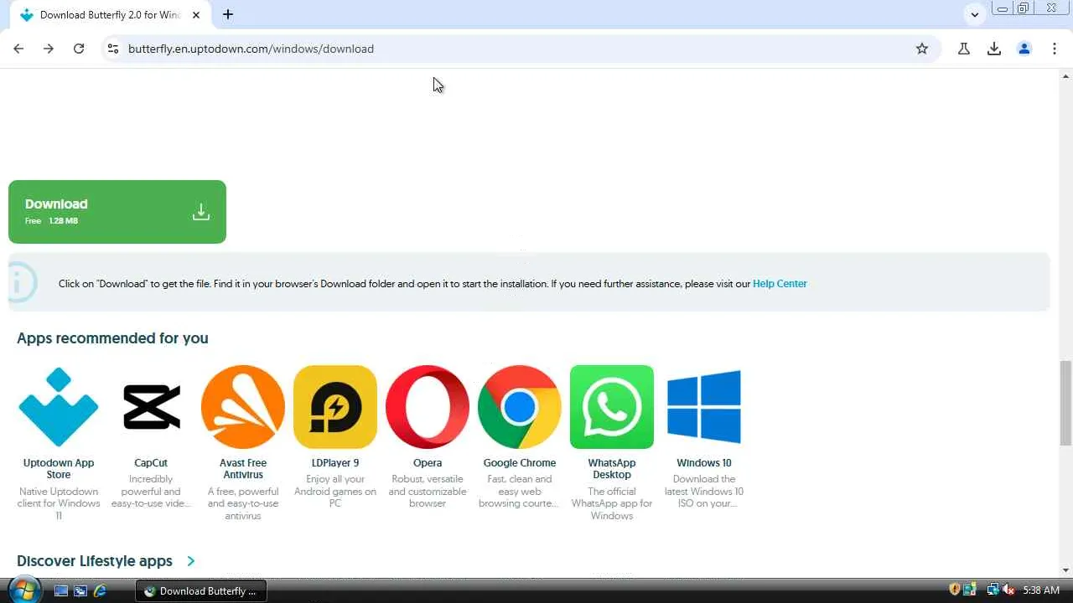The image size is (1073, 603).
Task: Open Chrome Labs flask icon
Action: tap(964, 49)
